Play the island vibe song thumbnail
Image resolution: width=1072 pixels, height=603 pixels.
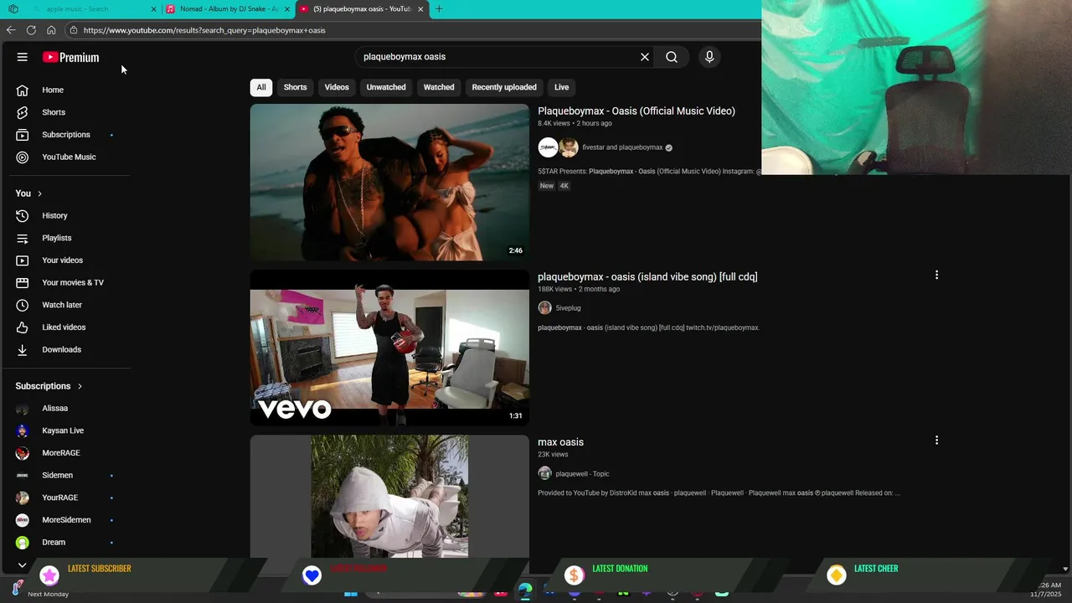pyautogui.click(x=389, y=348)
